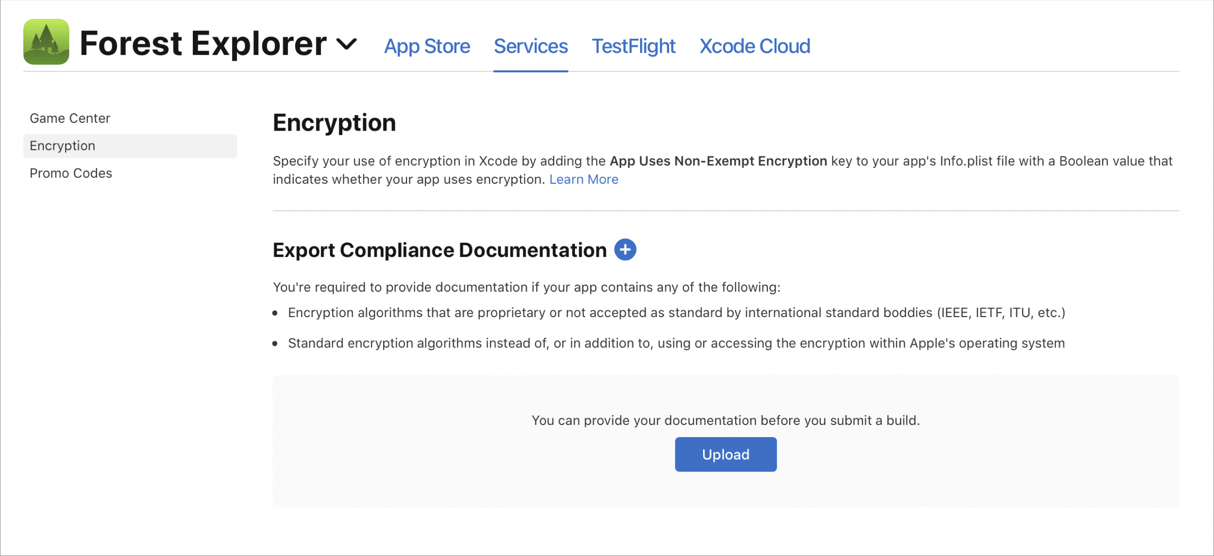Click the proprietary encryption algorithms bullet
Image resolution: width=1214 pixels, height=556 pixels.
(676, 313)
